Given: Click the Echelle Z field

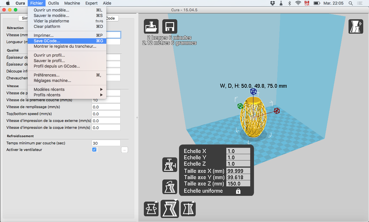Looking at the screenshot, I should coord(238,164).
